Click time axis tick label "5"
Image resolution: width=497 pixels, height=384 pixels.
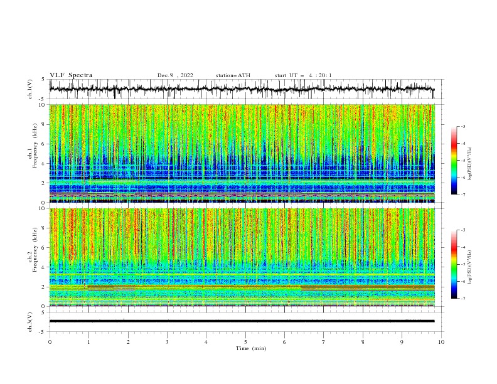(x=245, y=342)
